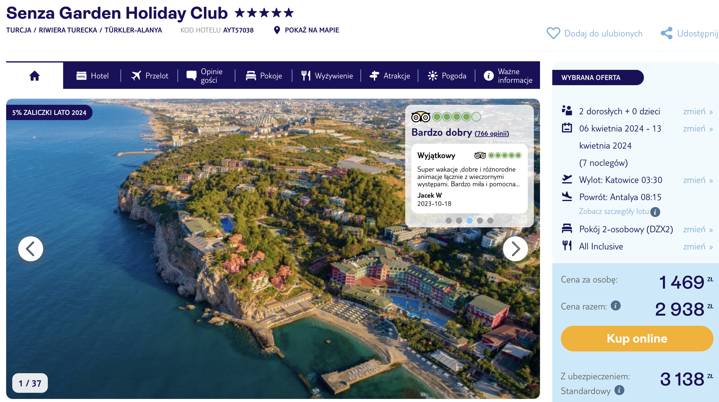Image resolution: width=719 pixels, height=402 pixels.
Task: Select the Pokoje tab
Action: click(x=264, y=76)
